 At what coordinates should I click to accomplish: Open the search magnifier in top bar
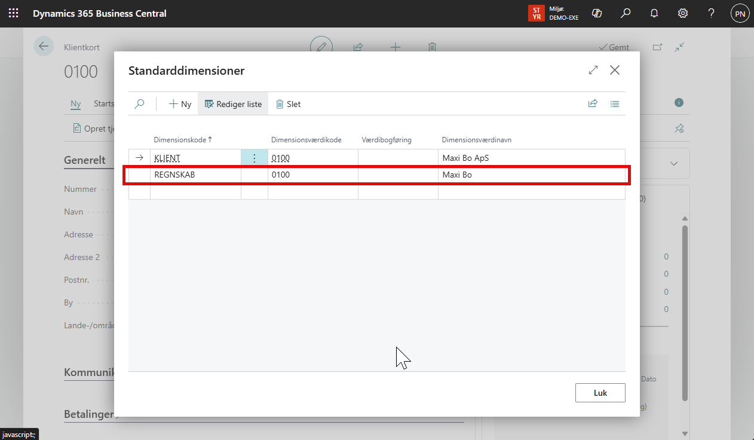626,13
